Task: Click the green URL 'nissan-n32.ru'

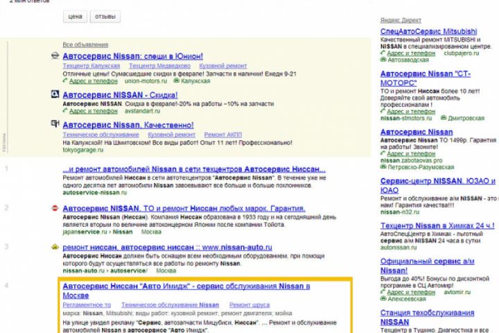Action: [x=400, y=212]
